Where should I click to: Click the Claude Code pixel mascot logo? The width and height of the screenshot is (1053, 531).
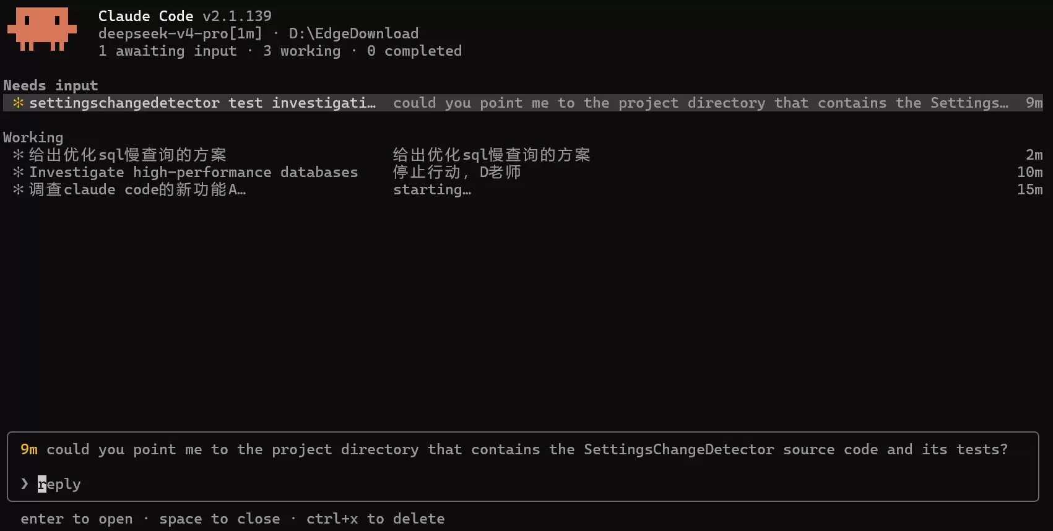pos(41,29)
